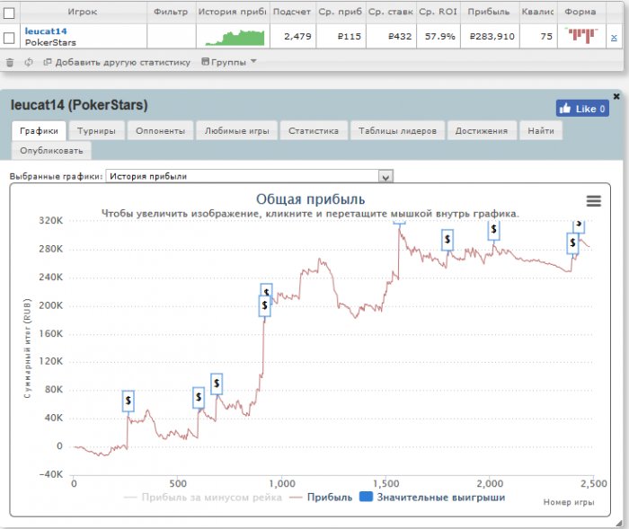The width and height of the screenshot is (629, 529).
Task: Switch to Таблицы лидеров tab
Action: tap(397, 131)
